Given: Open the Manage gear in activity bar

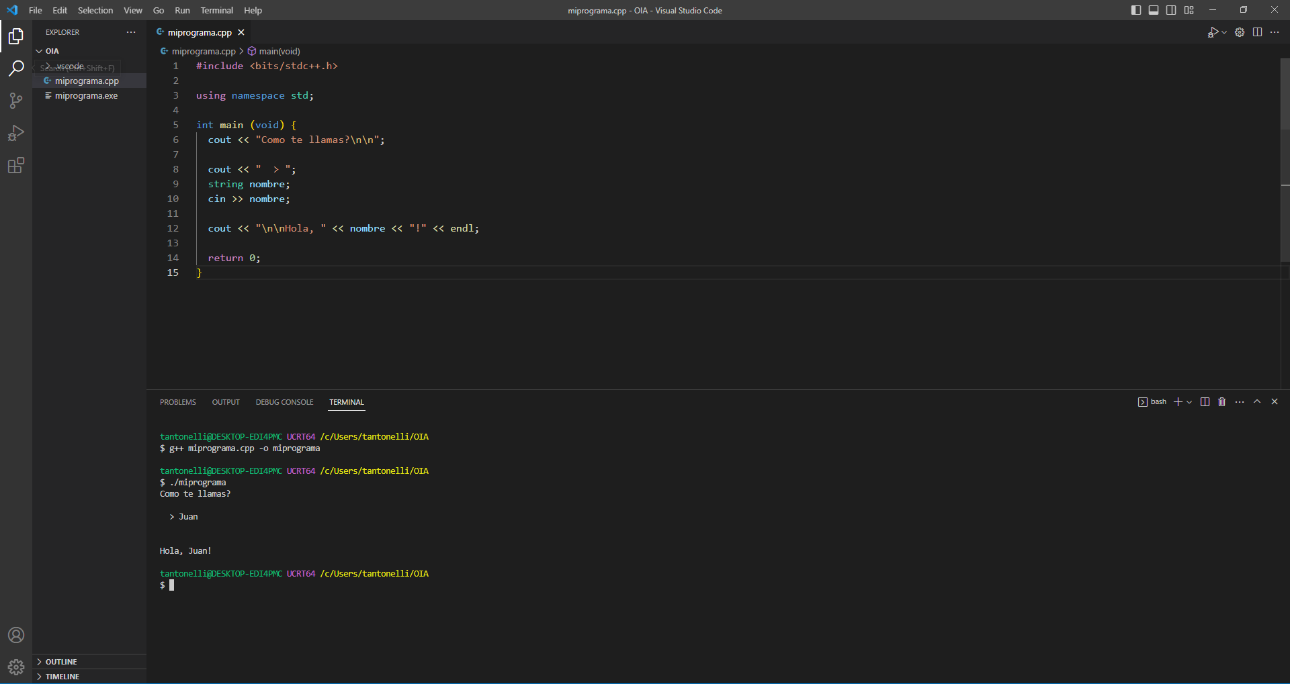Looking at the screenshot, I should click(x=16, y=667).
